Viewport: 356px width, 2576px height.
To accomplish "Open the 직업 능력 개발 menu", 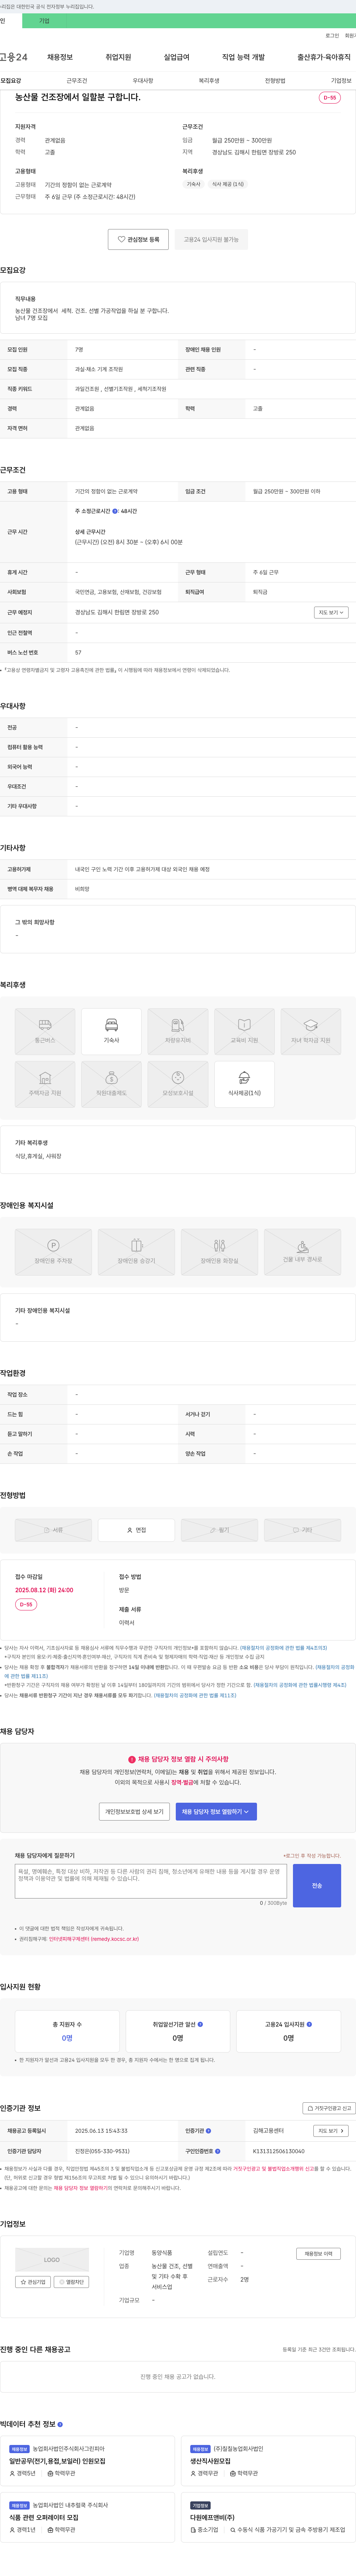I will coord(243,57).
